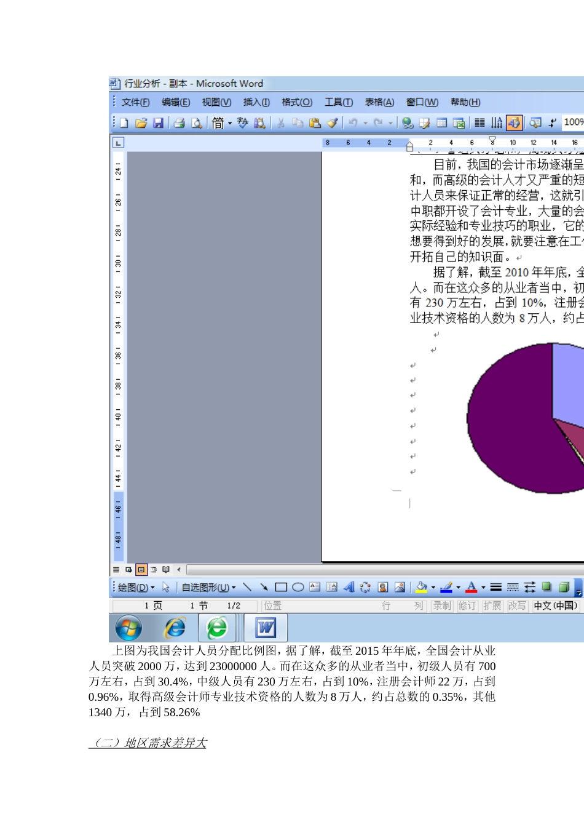Screen dimensions: 584x827
Task: Click the 简 Chinese conversion button
Action: (218, 123)
